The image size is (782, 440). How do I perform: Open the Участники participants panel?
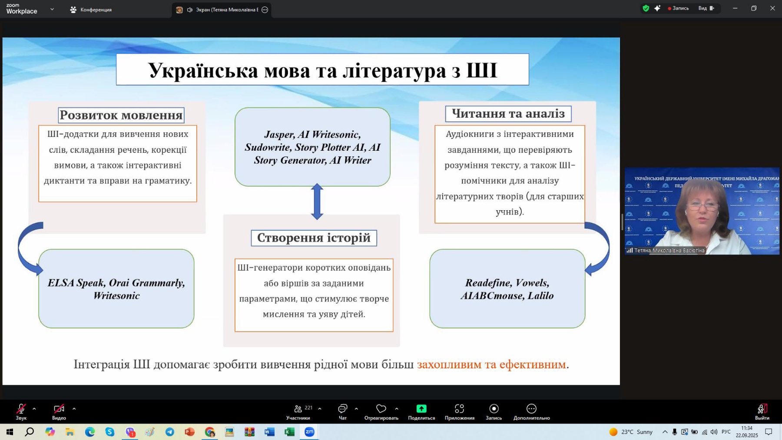(x=298, y=411)
